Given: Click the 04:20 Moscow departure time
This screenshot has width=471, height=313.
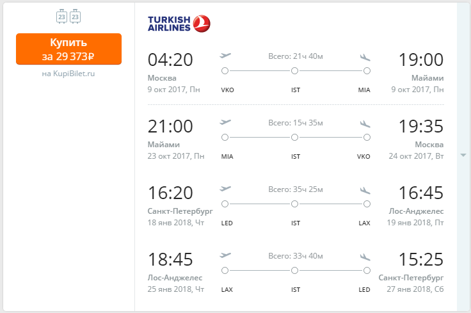Looking at the screenshot, I should click(x=170, y=60).
